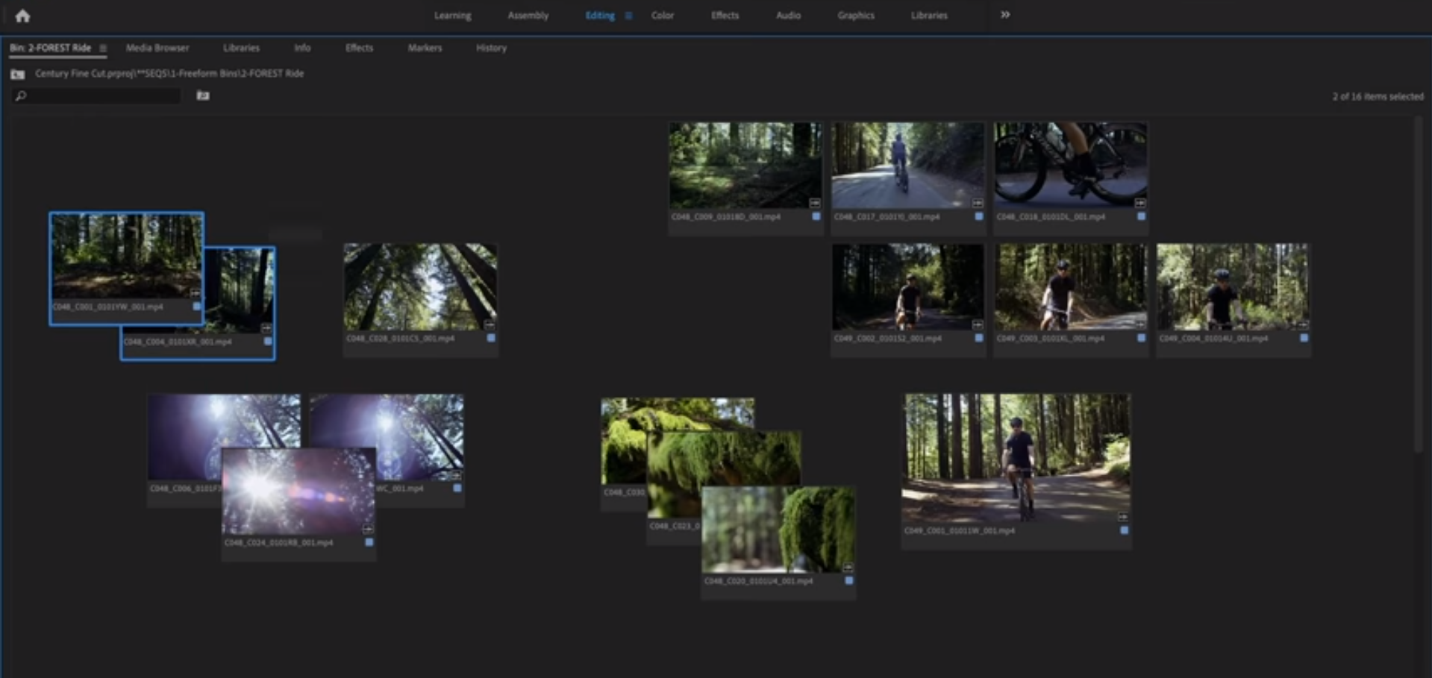Select the C048_C028 tree canopy thumbnail
This screenshot has width=1432, height=678.
pos(420,286)
